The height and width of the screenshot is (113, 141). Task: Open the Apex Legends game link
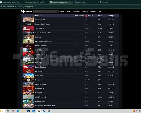[x=40, y=101]
